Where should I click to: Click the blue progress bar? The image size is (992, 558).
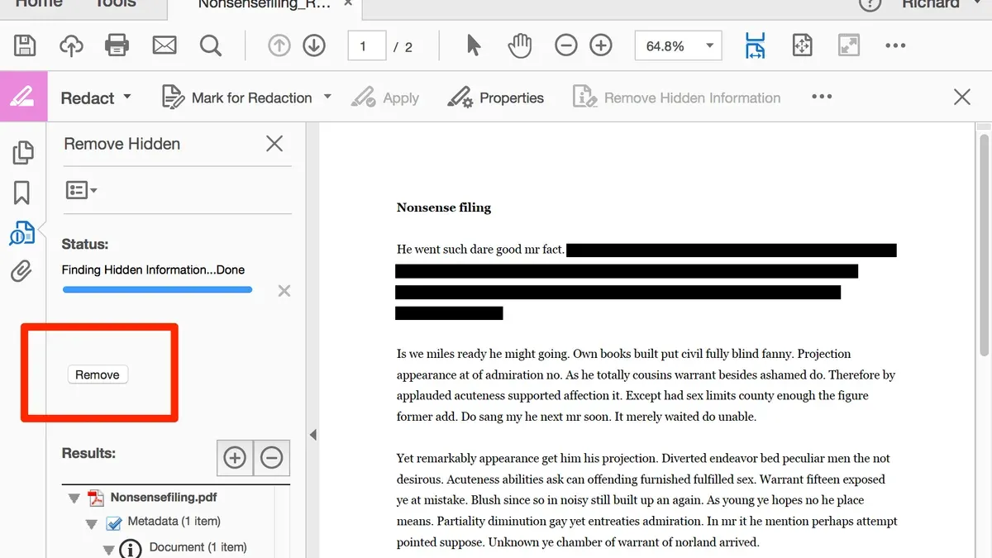(157, 290)
